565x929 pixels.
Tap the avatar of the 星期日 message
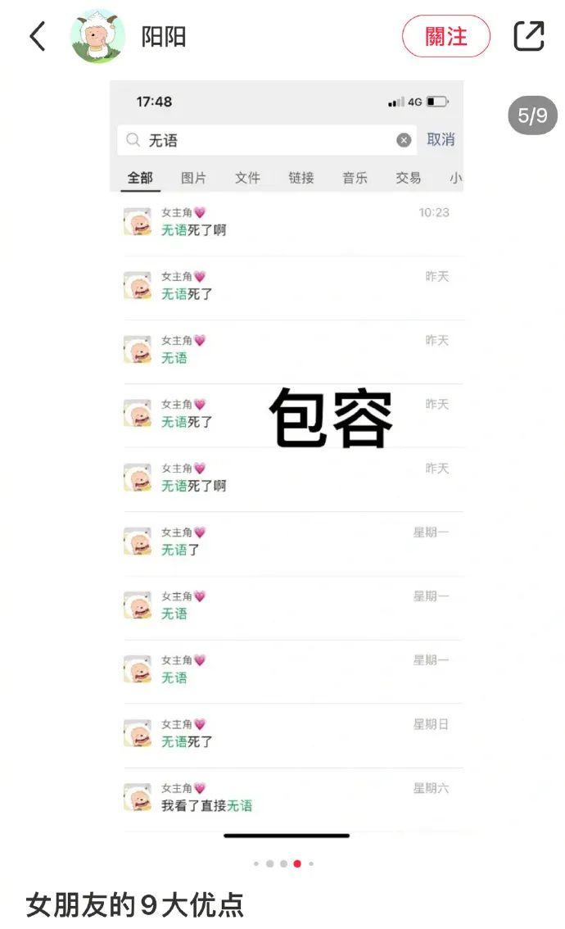tap(138, 733)
